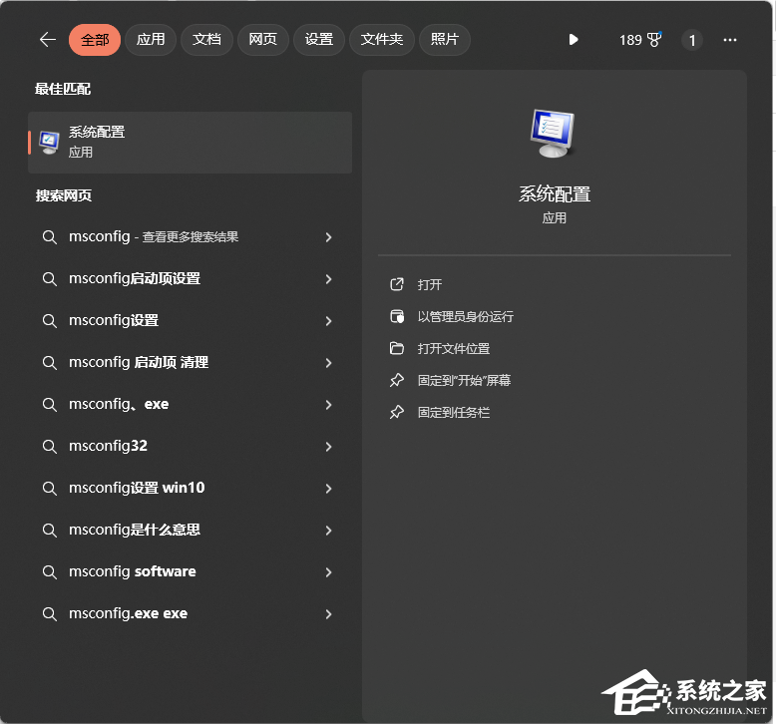
Task: Select the 系统配置 best match result
Action: coord(191,143)
